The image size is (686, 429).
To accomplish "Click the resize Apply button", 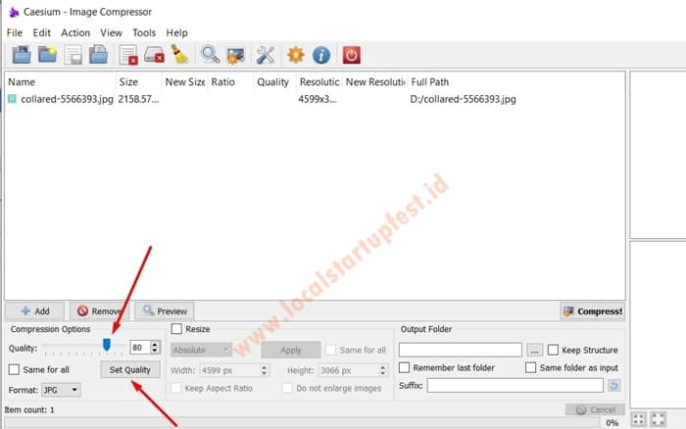I will tap(291, 350).
